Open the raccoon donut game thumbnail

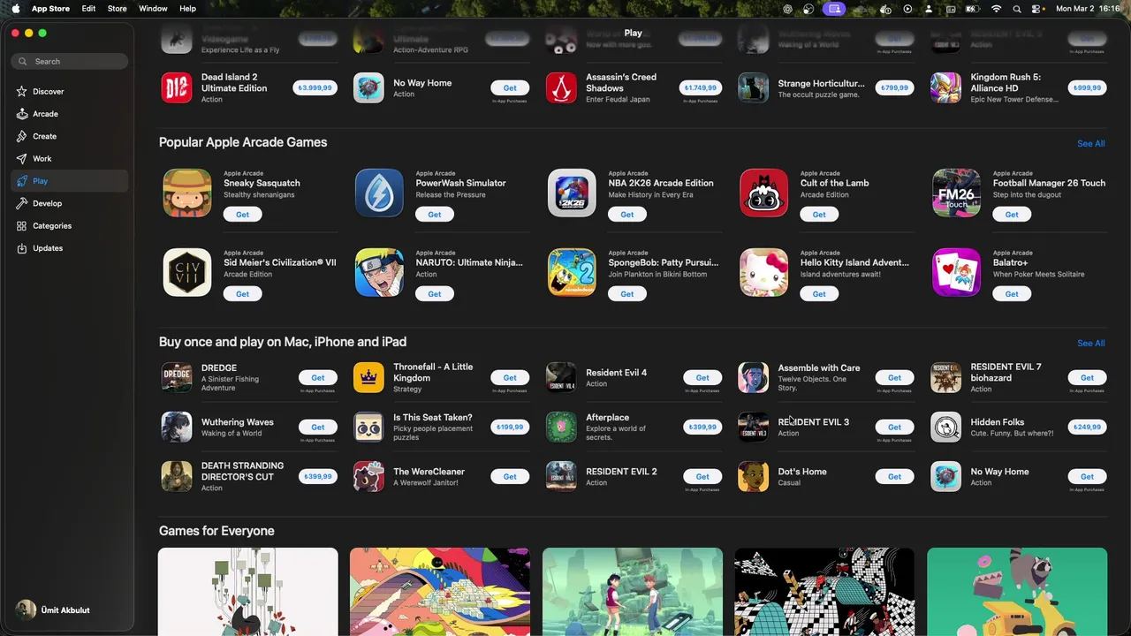1017,590
